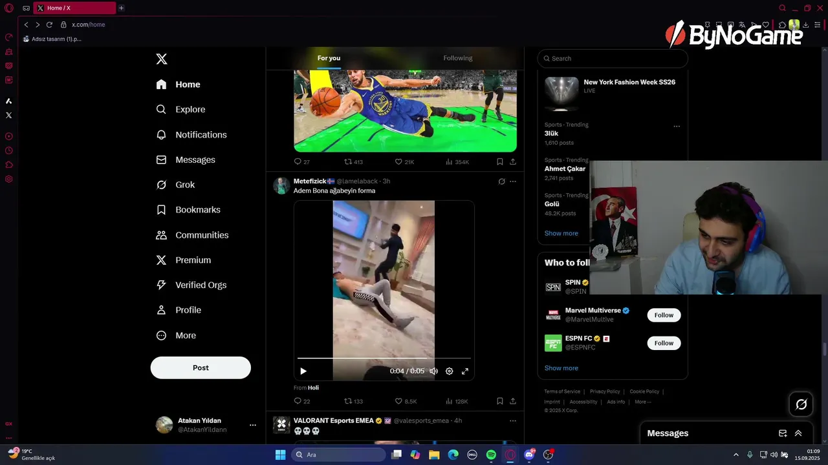Share the basketball image post
Image resolution: width=828 pixels, height=465 pixels.
click(513, 162)
